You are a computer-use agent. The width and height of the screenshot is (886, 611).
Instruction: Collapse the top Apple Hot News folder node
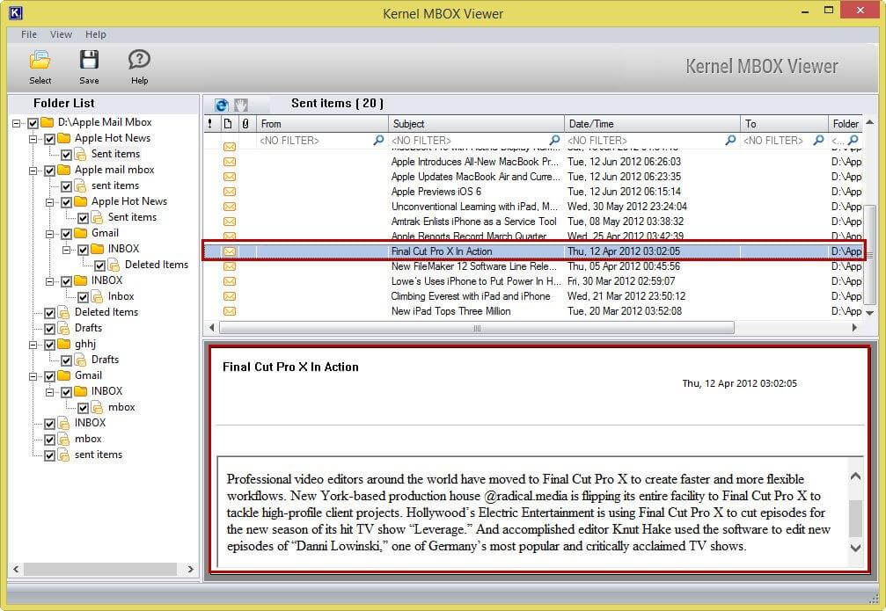33,139
